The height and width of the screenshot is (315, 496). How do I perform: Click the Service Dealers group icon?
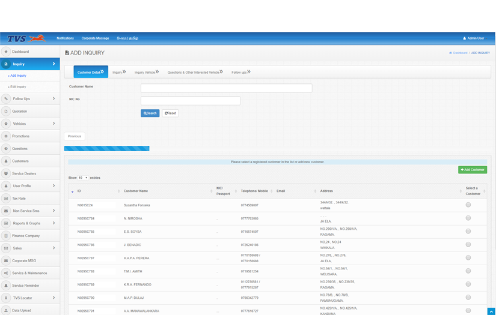[x=5, y=173]
